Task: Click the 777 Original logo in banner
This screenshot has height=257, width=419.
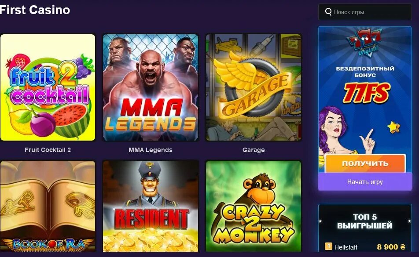Action: 365,43
